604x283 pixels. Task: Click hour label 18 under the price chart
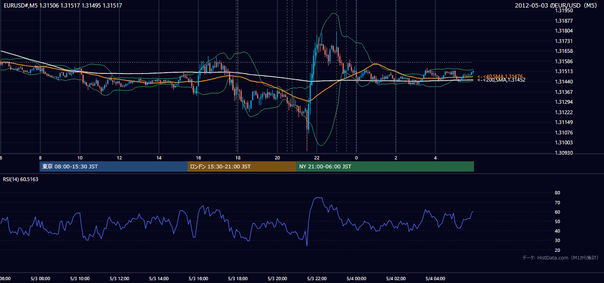pyautogui.click(x=238, y=158)
